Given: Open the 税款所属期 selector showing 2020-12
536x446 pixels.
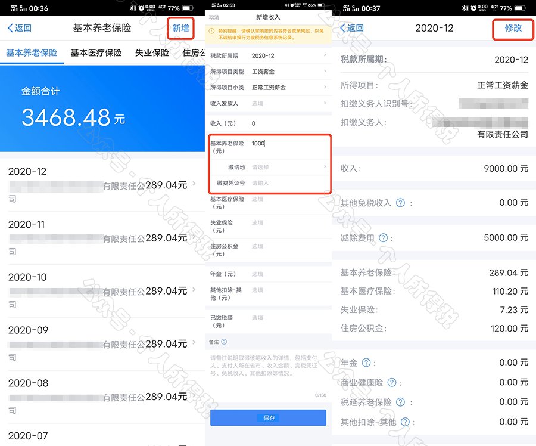Looking at the screenshot, I should [x=269, y=56].
